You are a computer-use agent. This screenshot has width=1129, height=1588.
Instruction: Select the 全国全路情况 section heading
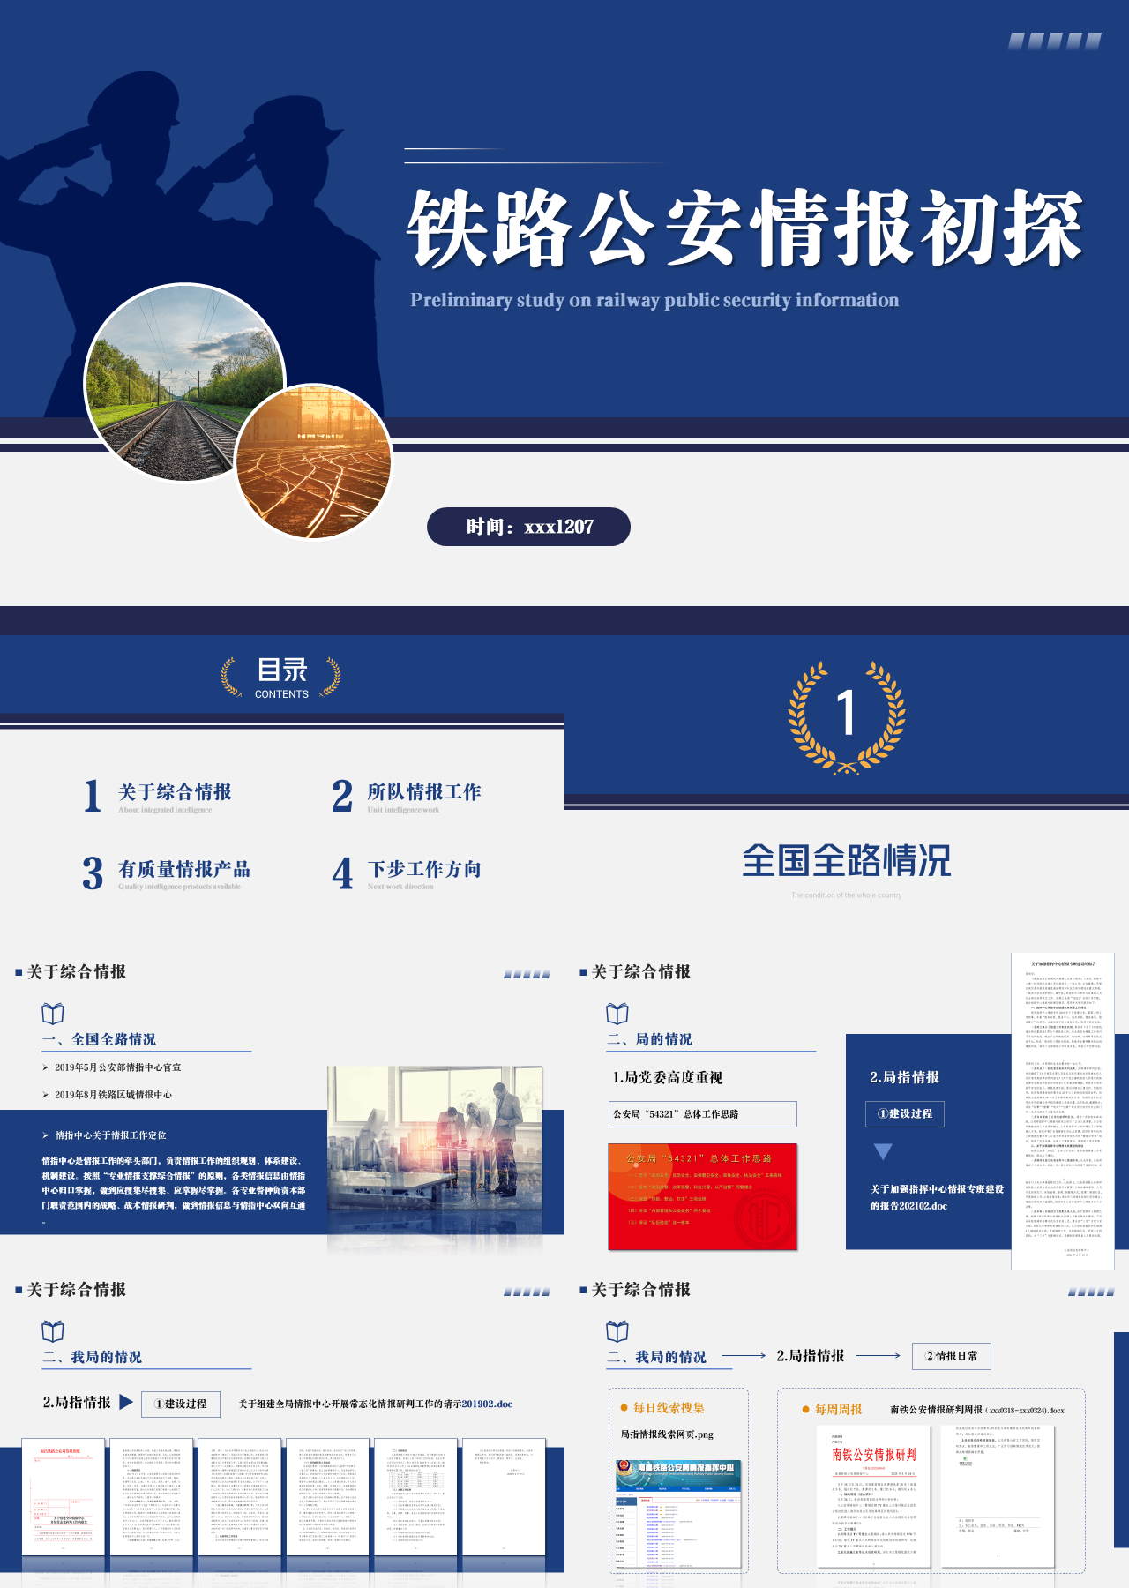847,860
